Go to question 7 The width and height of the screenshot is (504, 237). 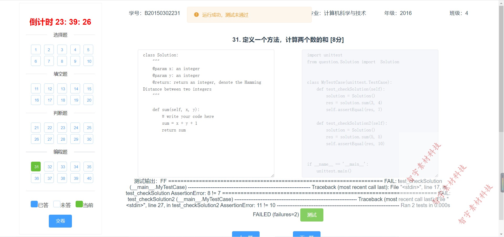tap(49, 61)
